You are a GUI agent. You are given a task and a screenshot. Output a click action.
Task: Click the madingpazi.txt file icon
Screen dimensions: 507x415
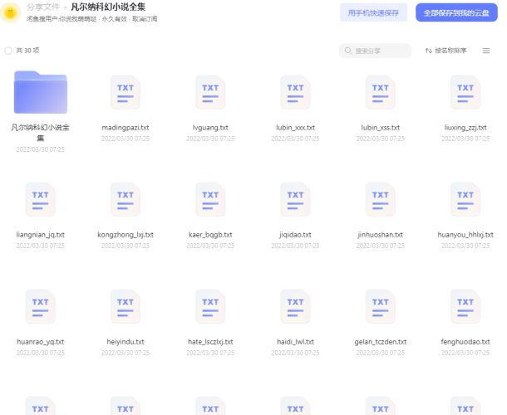pos(126,92)
